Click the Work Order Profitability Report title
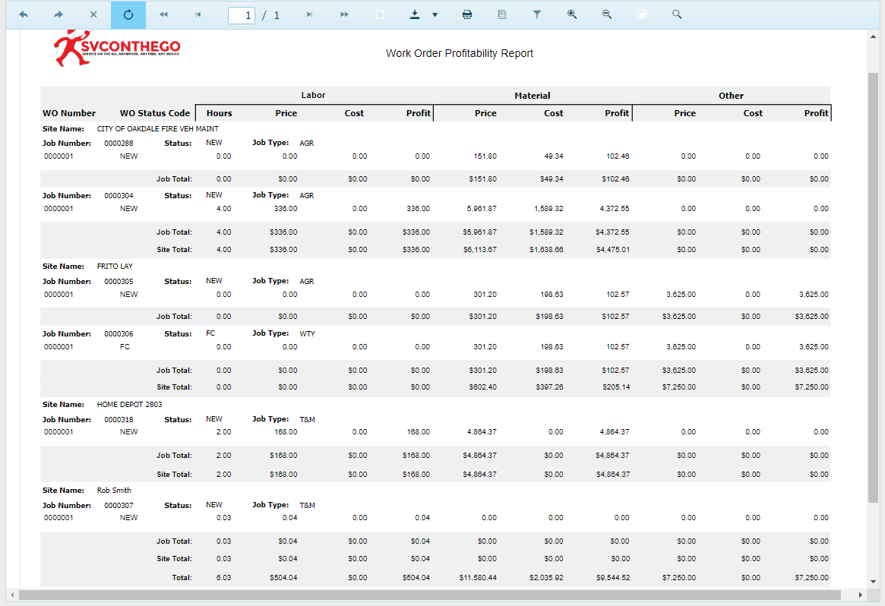Screen dimensions: 885x606 (460, 53)
